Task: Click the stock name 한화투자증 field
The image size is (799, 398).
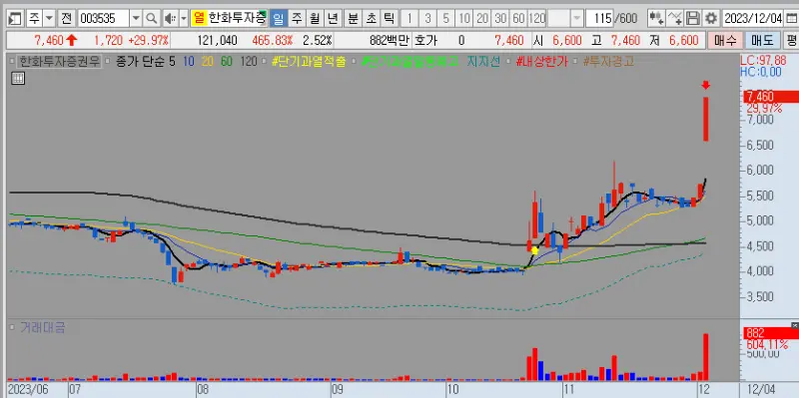Action: [237, 19]
